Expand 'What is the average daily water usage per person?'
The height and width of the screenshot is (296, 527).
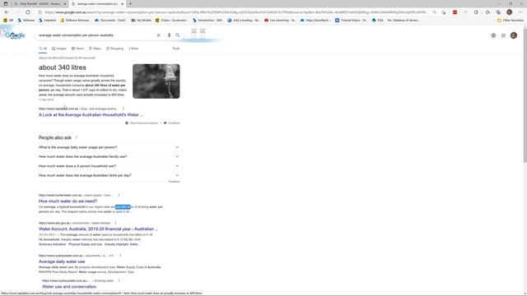click(x=109, y=147)
